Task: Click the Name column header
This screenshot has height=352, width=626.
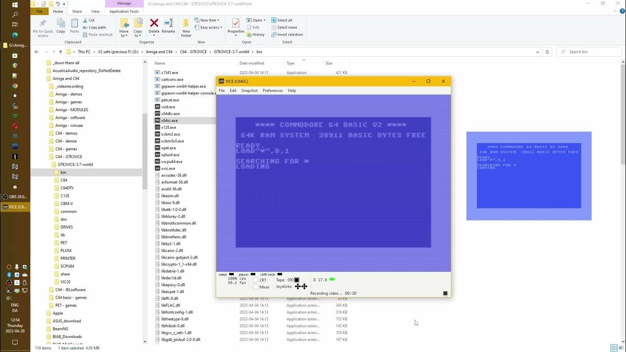Action: [159, 63]
